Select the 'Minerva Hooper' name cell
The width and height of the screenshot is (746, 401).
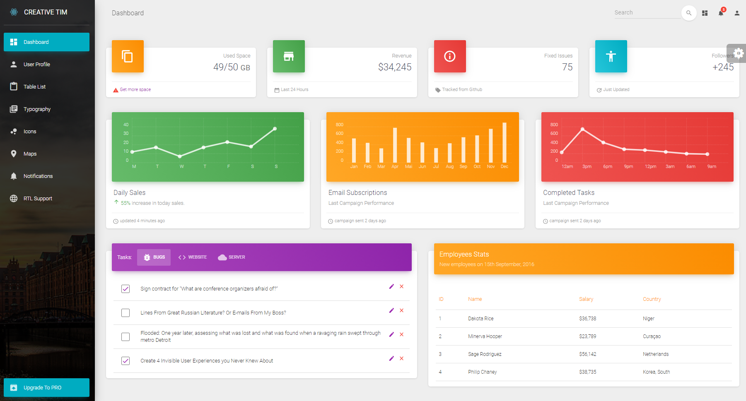pos(485,336)
